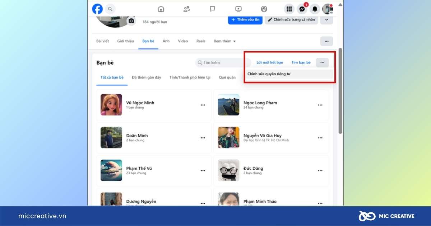Viewport: 431px width, 226px height.
Task: Open options for Đức Dũng
Action: (x=320, y=171)
